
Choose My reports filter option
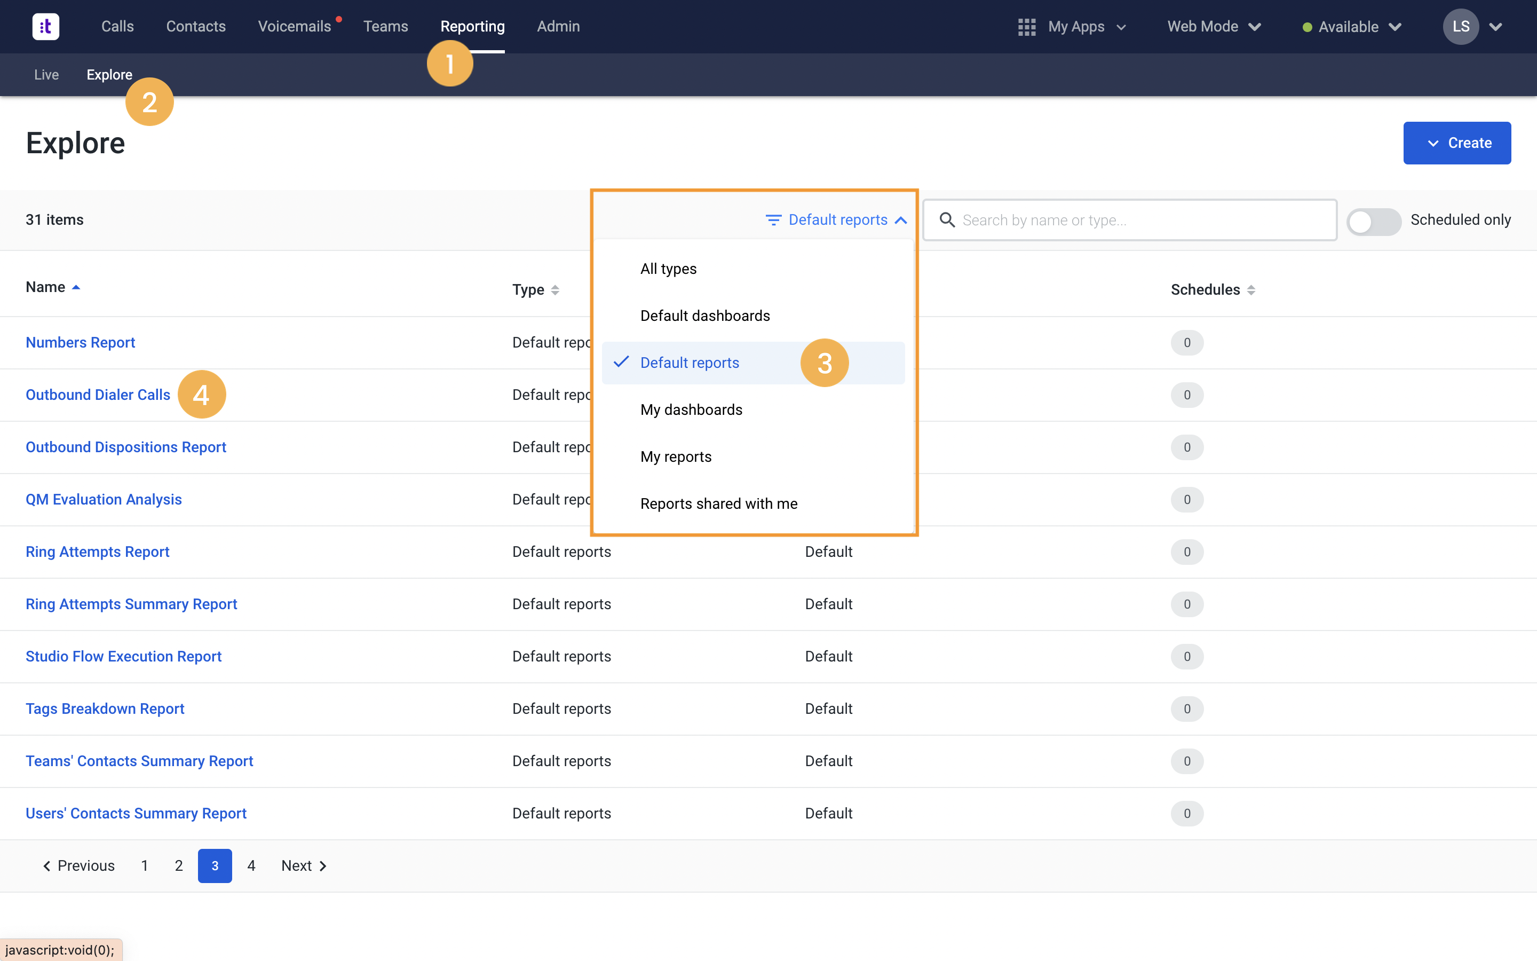click(x=753, y=457)
